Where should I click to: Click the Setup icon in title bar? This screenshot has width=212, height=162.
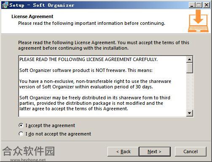pos(5,5)
